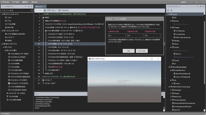Select the 初期化 gear component in the left panel
The image size is (206, 115).
(8, 40)
